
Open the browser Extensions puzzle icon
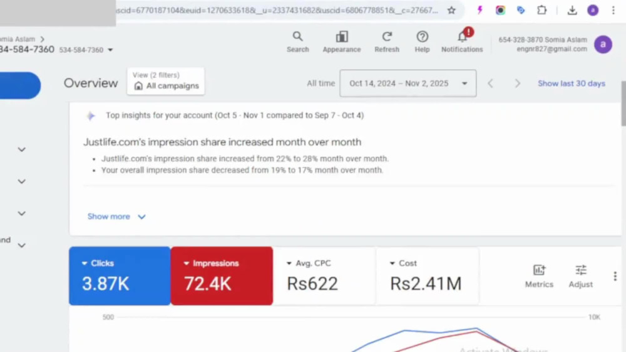(541, 11)
